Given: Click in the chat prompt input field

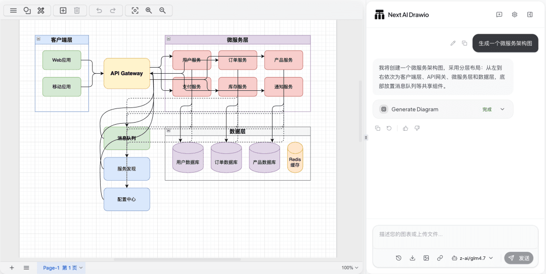Looking at the screenshot, I should click(455, 237).
